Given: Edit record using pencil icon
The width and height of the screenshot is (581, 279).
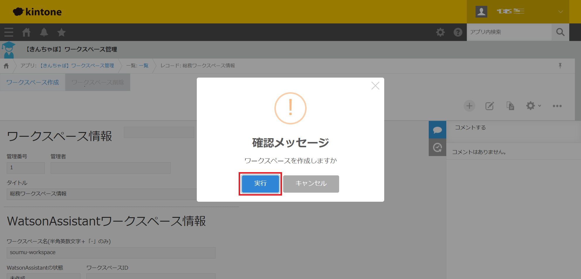Looking at the screenshot, I should coord(490,106).
